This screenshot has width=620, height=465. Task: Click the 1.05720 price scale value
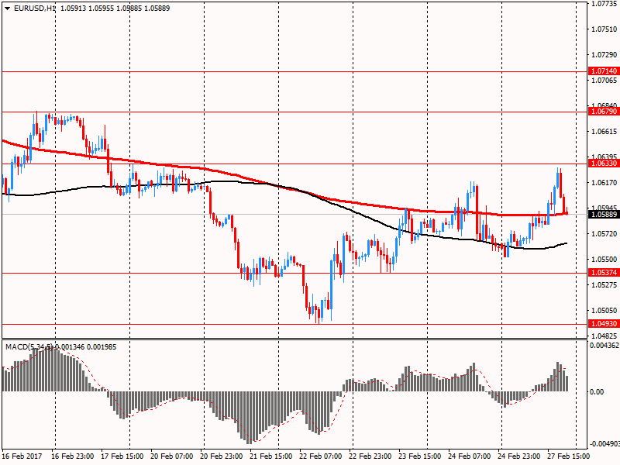click(604, 234)
